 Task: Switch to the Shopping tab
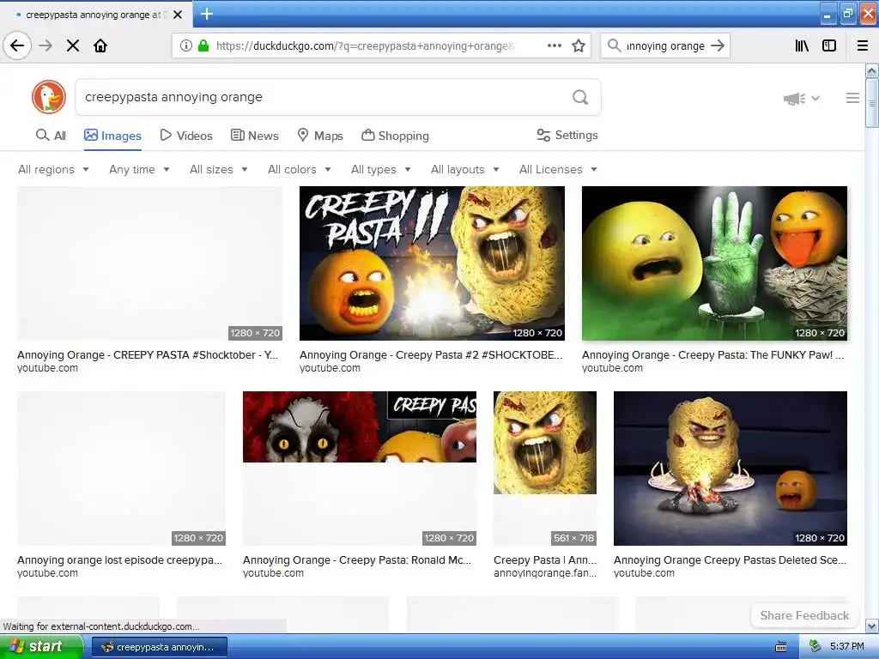[395, 135]
